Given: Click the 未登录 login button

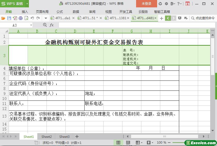Looking at the screenshot, I should (146, 4).
